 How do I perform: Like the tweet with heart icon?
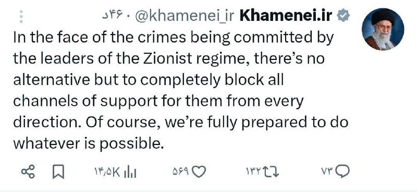pyautogui.click(x=199, y=172)
